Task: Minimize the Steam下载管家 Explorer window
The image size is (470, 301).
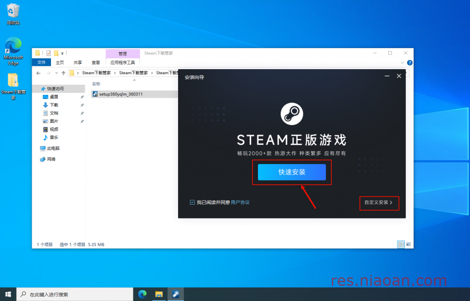Action: point(375,53)
